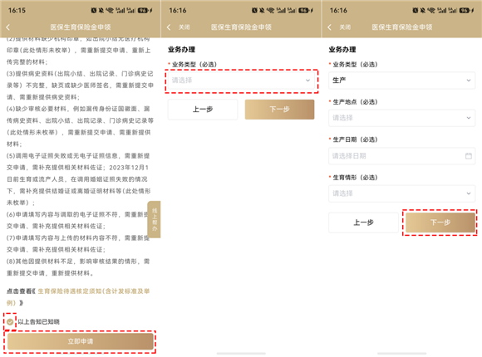Tap mute bell icon in right status bar
The height and width of the screenshot is (357, 482).
(x=423, y=11)
